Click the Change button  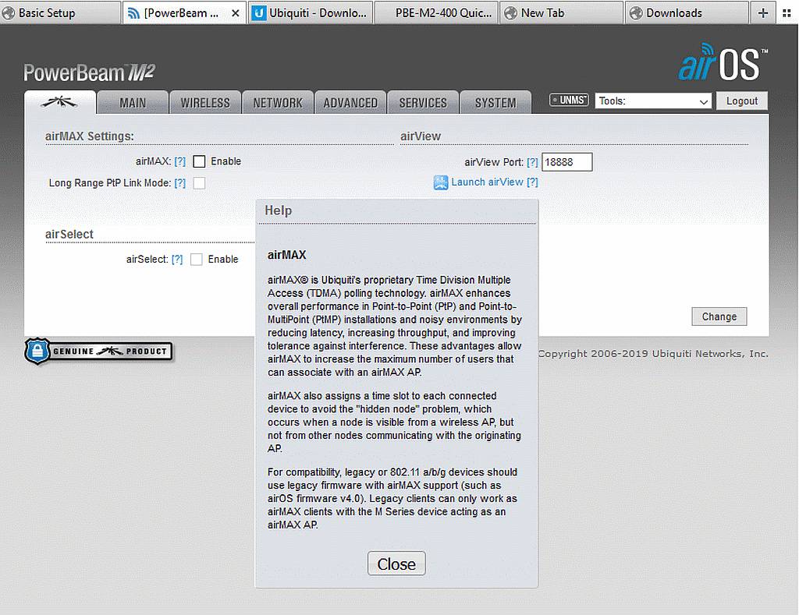[x=719, y=316]
